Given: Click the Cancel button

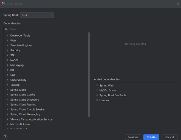Looking at the screenshot, I should pyautogui.click(x=169, y=137).
